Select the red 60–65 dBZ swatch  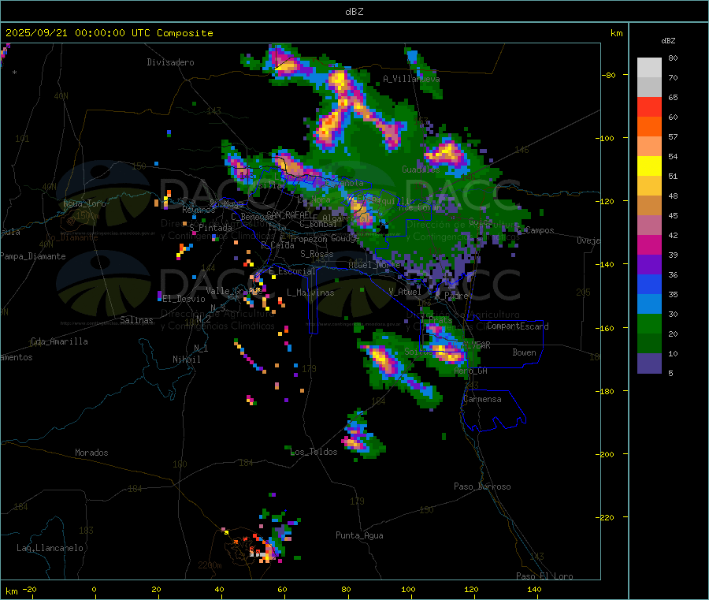(x=649, y=107)
